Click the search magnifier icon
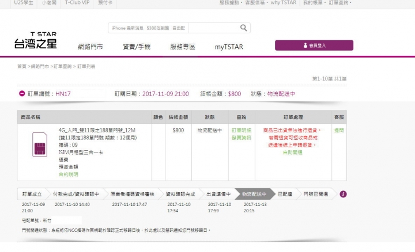 click(243, 28)
